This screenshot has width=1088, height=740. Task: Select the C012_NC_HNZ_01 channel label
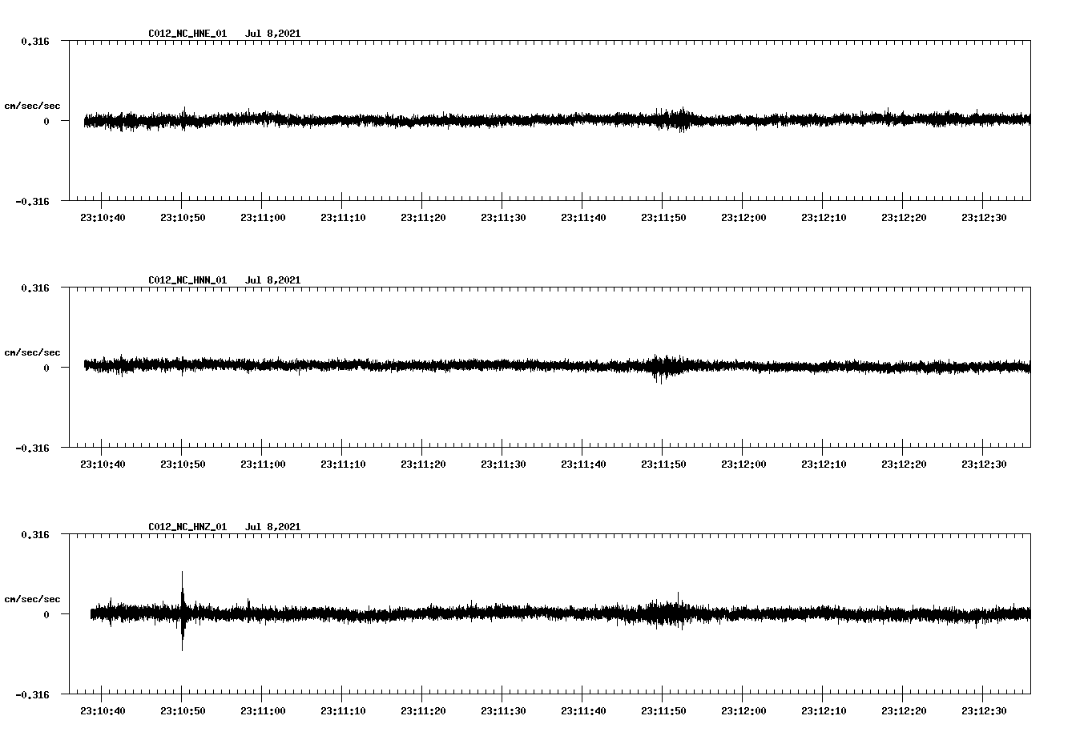[186, 525]
